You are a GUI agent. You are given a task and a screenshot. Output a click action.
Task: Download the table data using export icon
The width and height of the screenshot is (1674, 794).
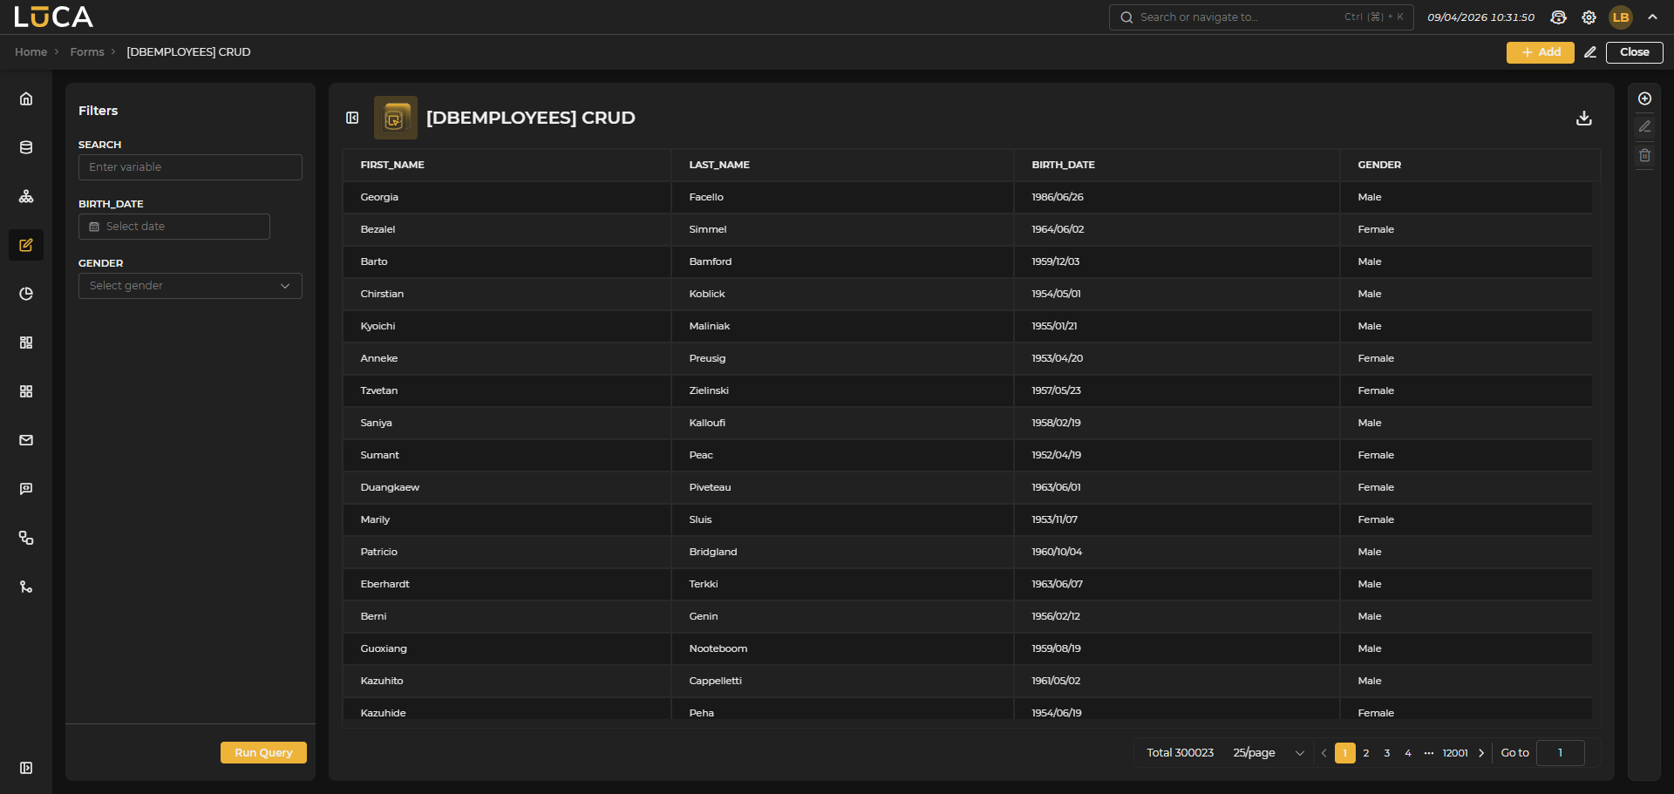pos(1583,118)
